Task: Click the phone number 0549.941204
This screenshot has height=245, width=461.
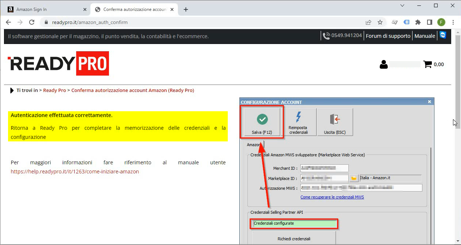Action: tap(347, 36)
